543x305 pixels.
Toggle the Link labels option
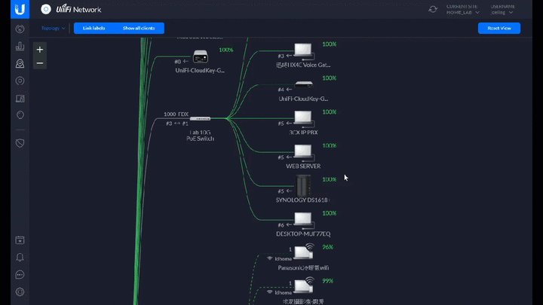coord(94,29)
